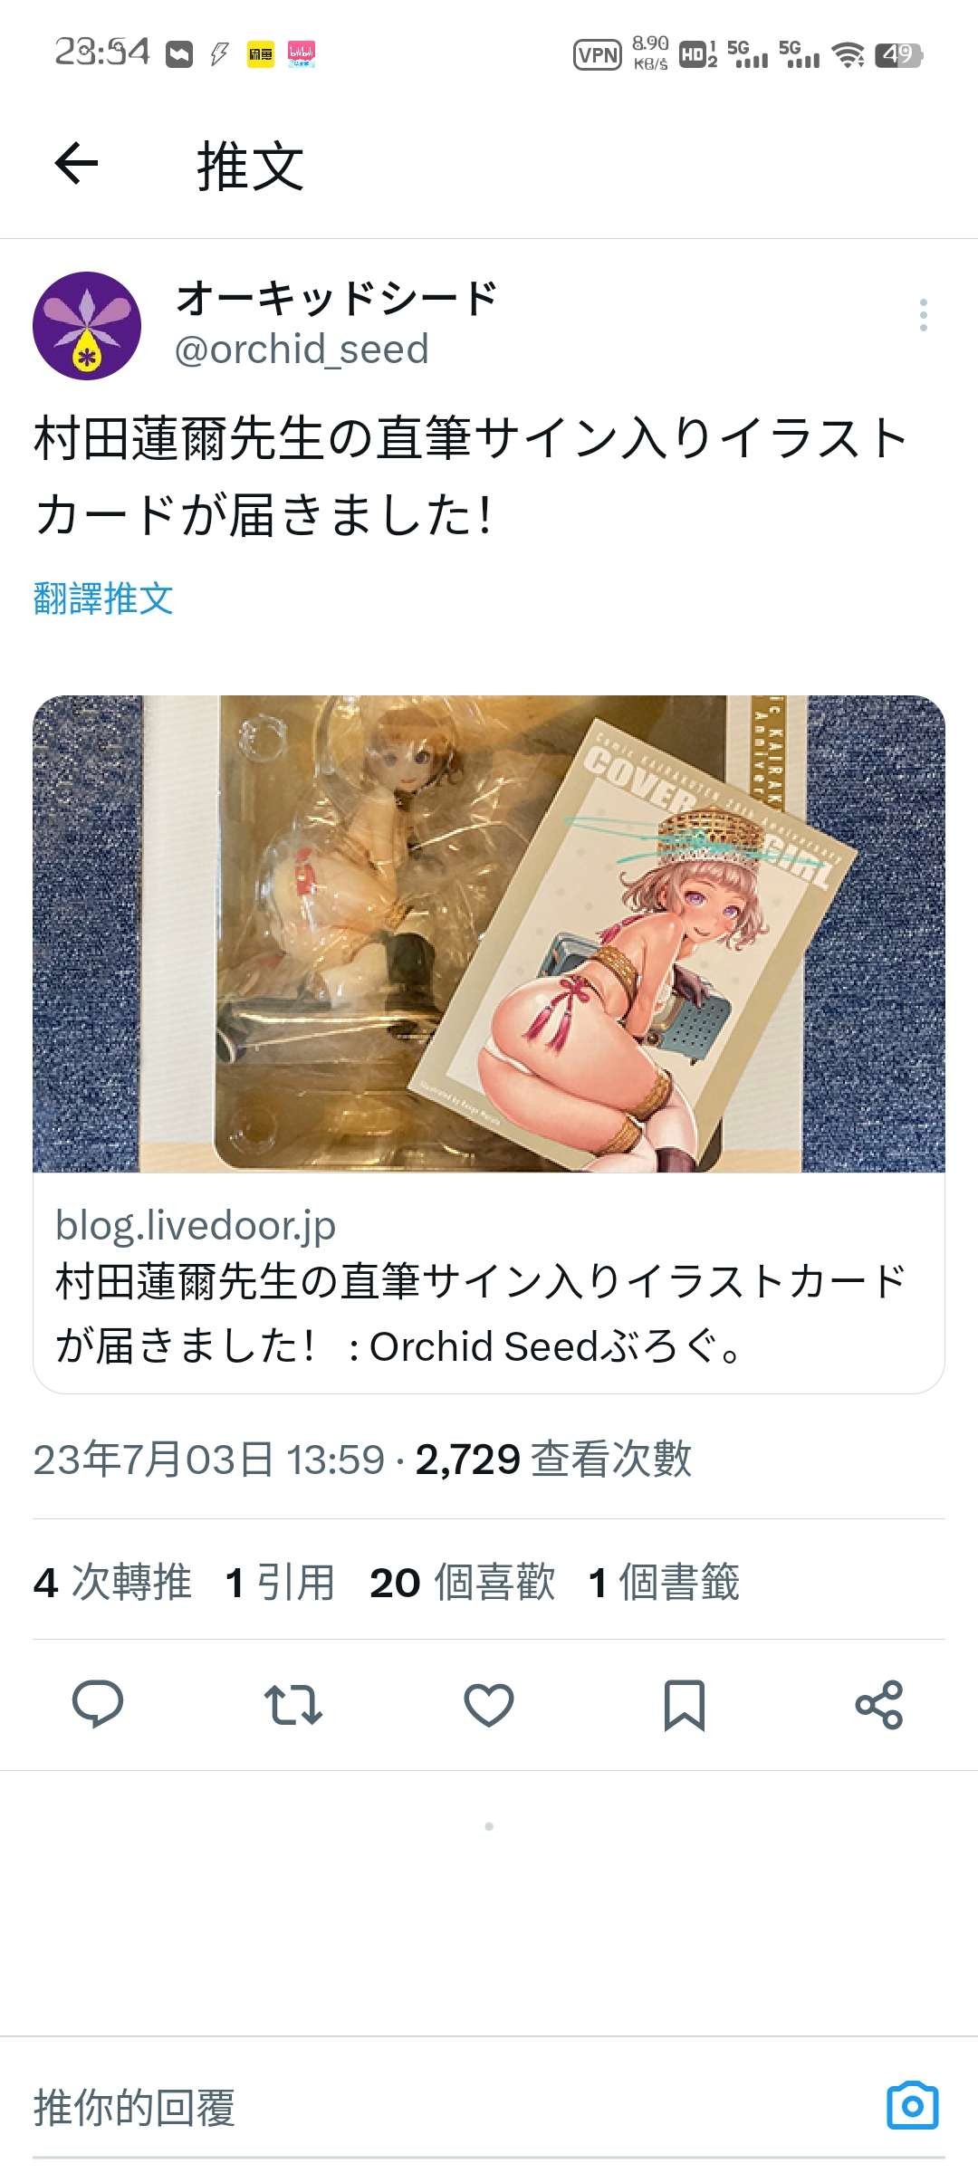This screenshot has height=2173, width=978.
Task: Bookmark the tweet with the bookmark icon
Action: tap(685, 1705)
